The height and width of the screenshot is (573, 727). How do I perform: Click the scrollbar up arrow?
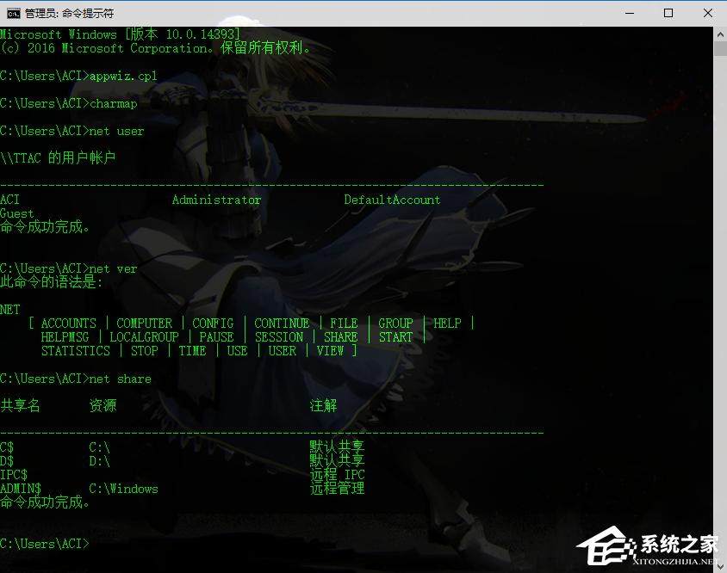click(720, 34)
